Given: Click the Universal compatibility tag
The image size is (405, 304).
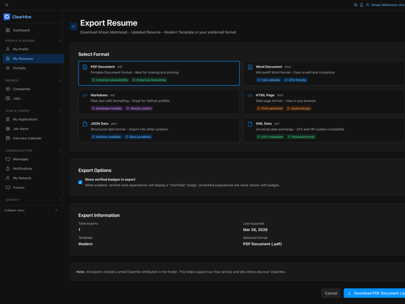Looking at the screenshot, I should (110, 80).
